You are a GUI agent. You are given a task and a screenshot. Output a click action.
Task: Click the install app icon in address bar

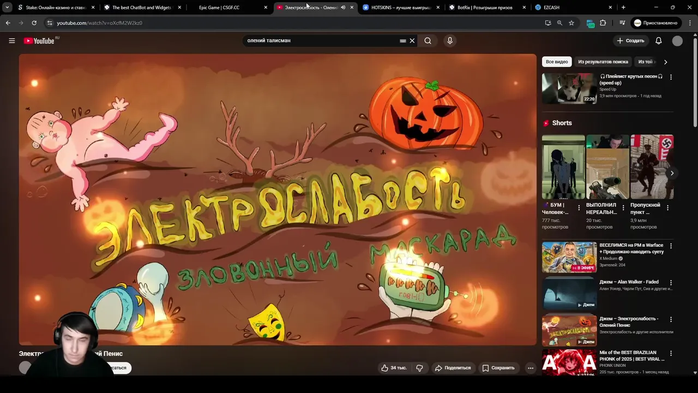click(547, 23)
